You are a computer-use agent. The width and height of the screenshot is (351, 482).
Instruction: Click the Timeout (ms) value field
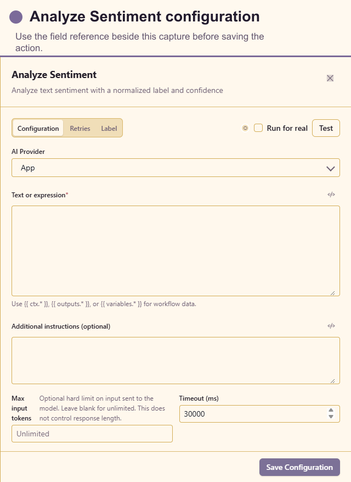point(259,414)
